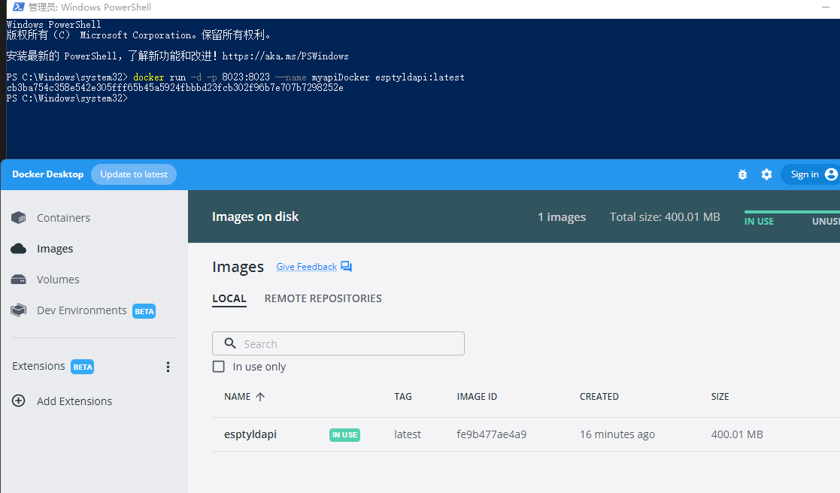The image size is (840, 493).
Task: Click the Dev Environments cube icon
Action: point(19,310)
